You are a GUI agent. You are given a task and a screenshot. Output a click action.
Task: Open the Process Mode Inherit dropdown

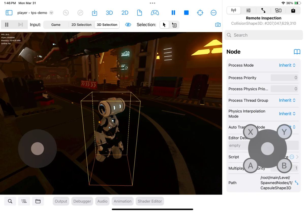tap(287, 65)
